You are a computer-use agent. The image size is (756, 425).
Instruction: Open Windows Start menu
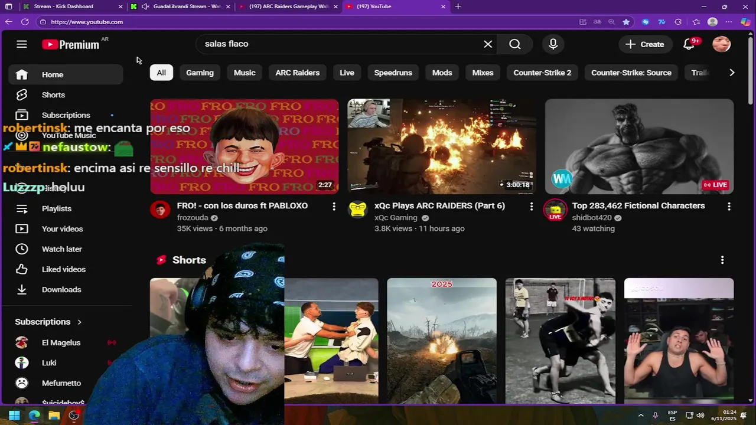tap(14, 416)
